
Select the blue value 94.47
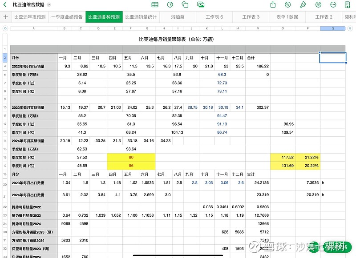[222, 116]
